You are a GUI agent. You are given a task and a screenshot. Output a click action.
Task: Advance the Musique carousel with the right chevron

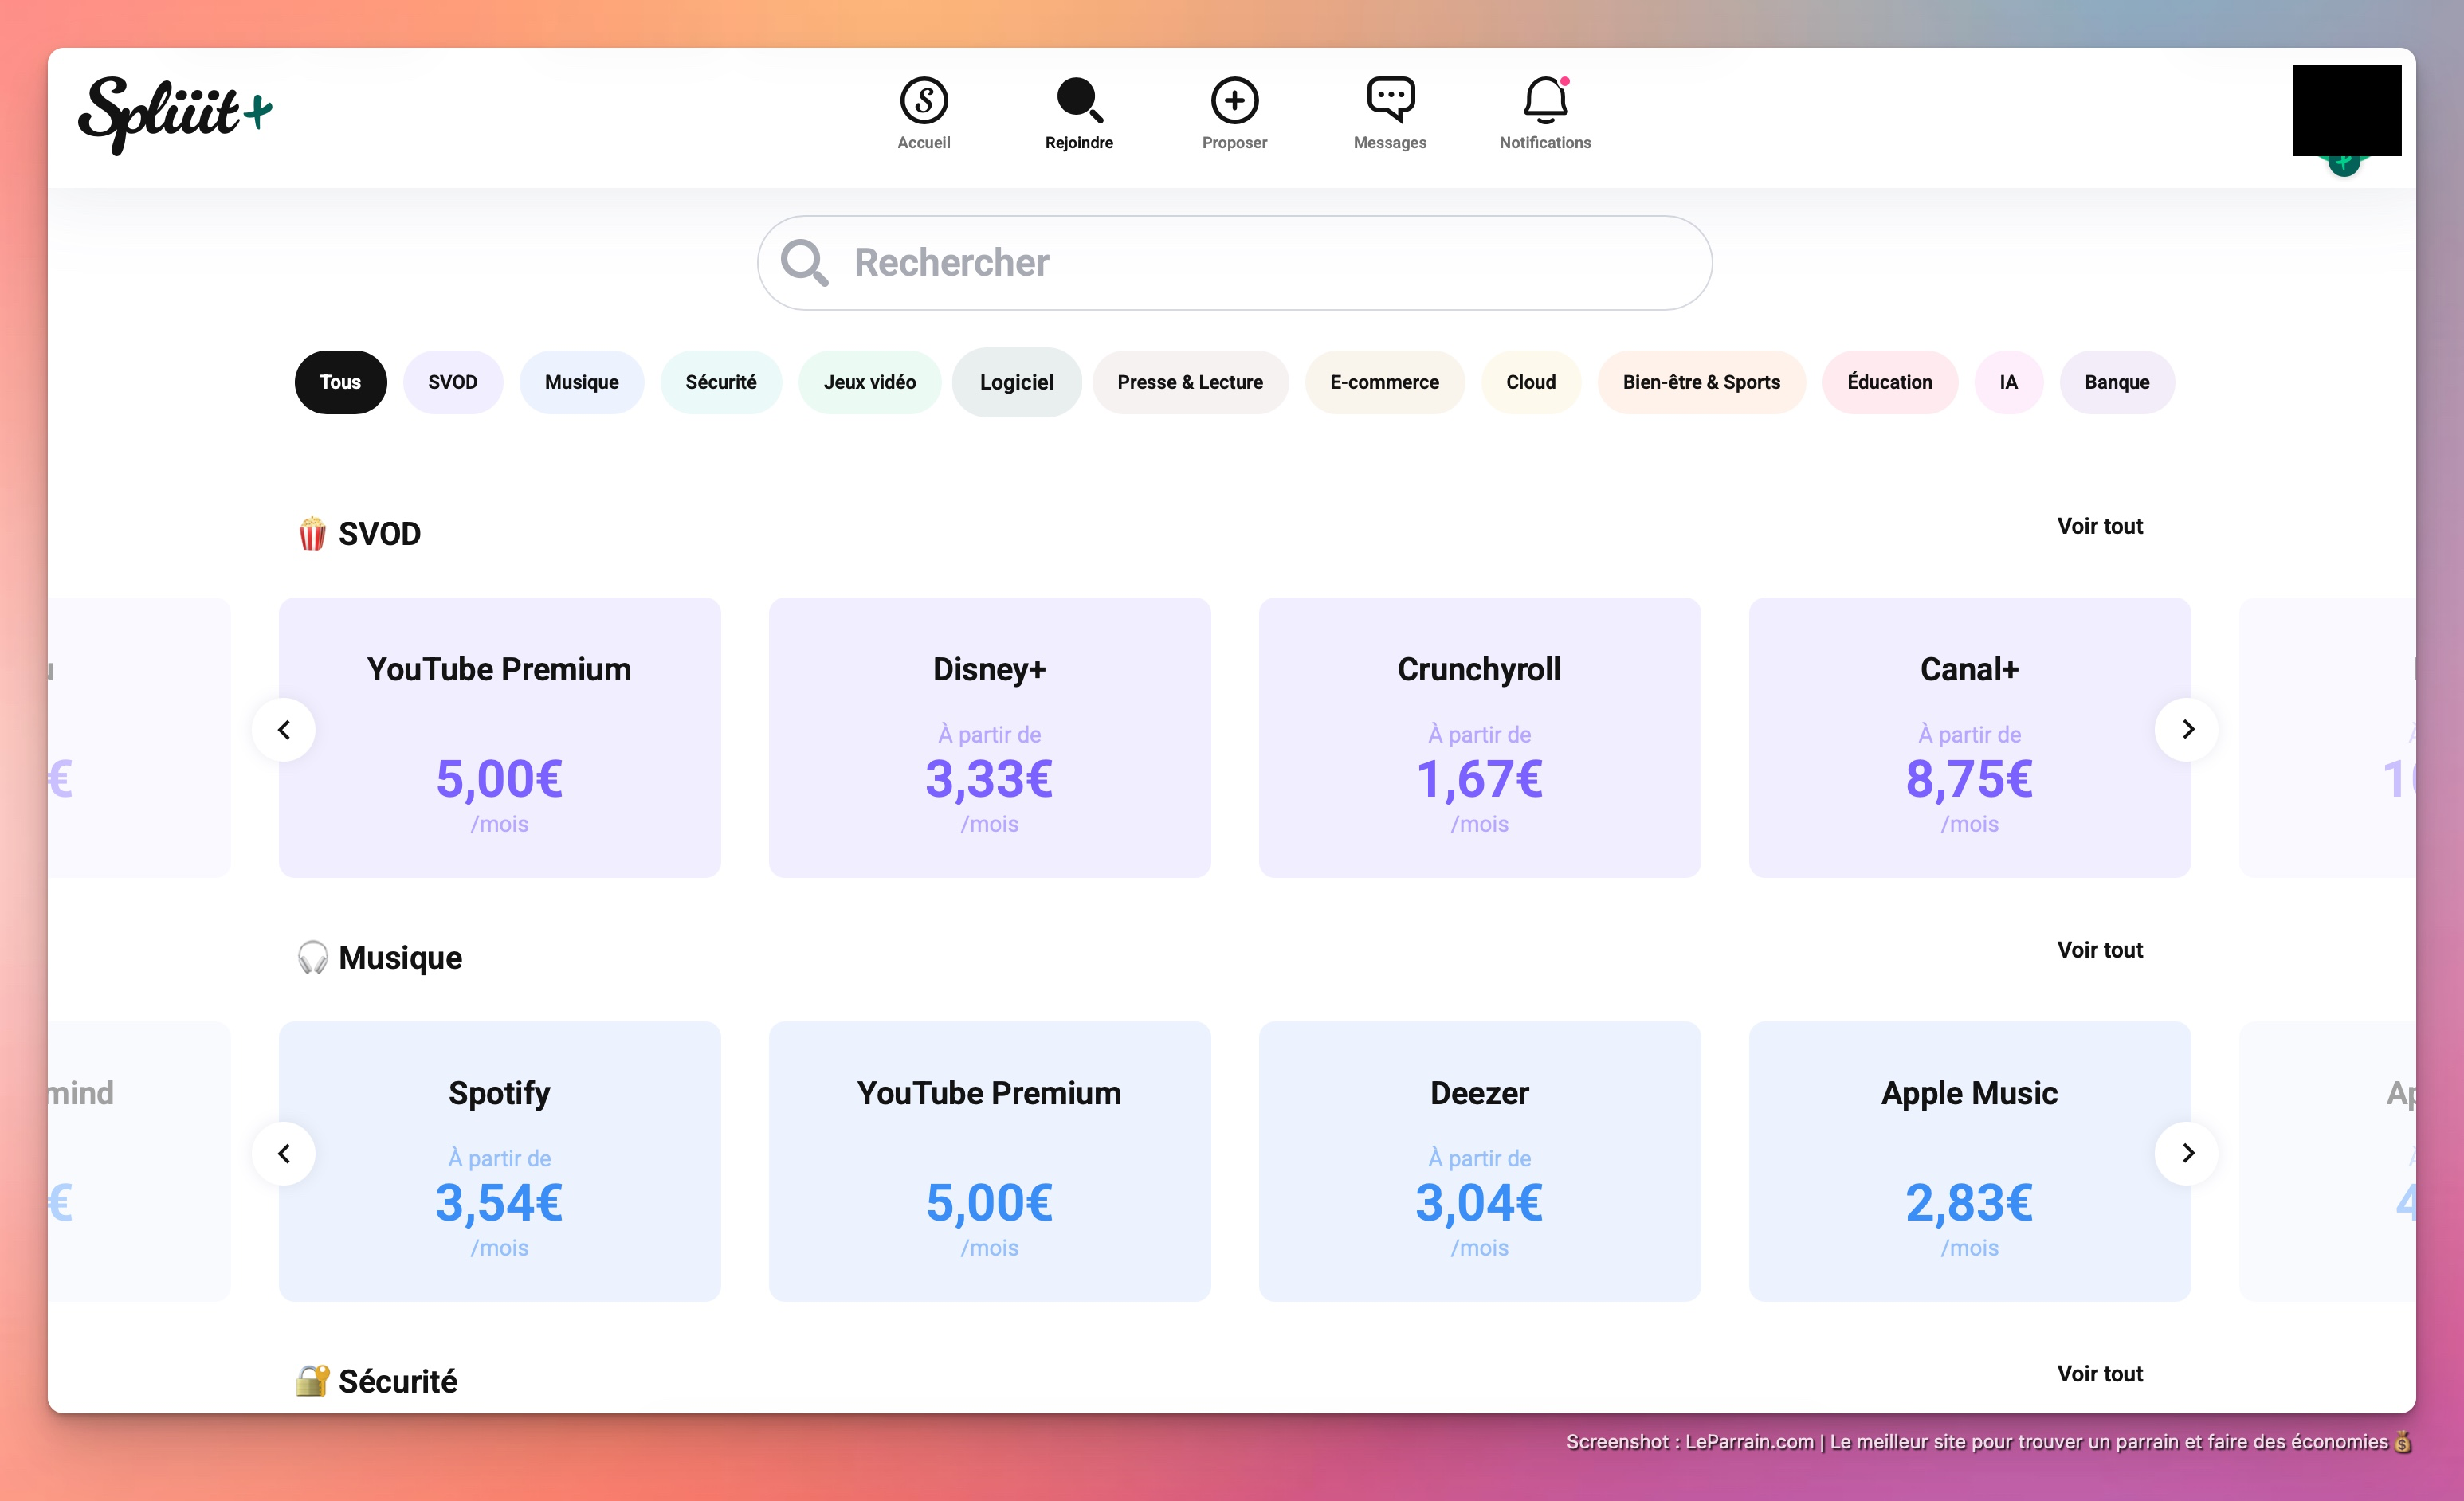click(x=2187, y=1153)
